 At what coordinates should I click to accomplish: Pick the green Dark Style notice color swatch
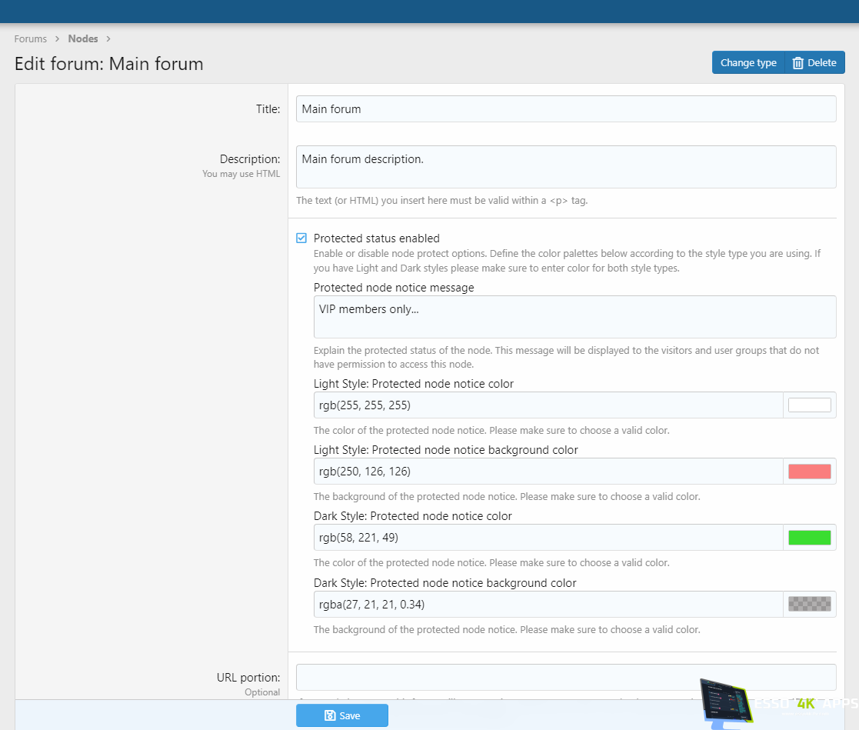pos(809,538)
